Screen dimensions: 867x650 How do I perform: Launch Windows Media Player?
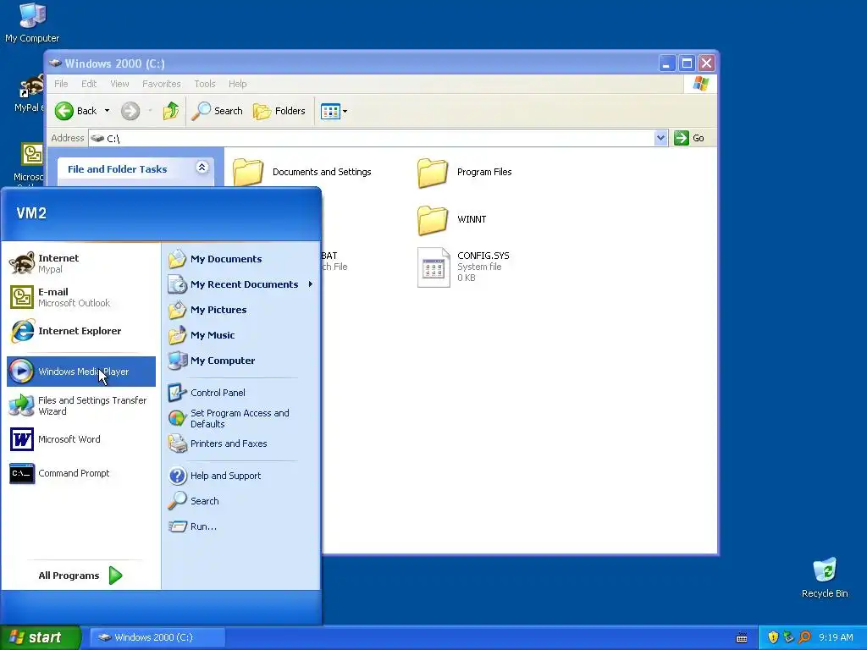coord(81,372)
